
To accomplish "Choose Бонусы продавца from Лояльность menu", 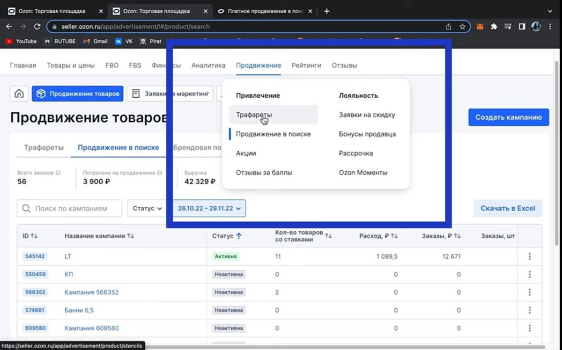I will (367, 134).
